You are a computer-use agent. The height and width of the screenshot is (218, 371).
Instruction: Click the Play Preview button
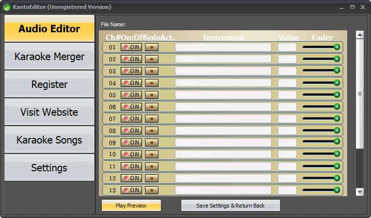131,206
